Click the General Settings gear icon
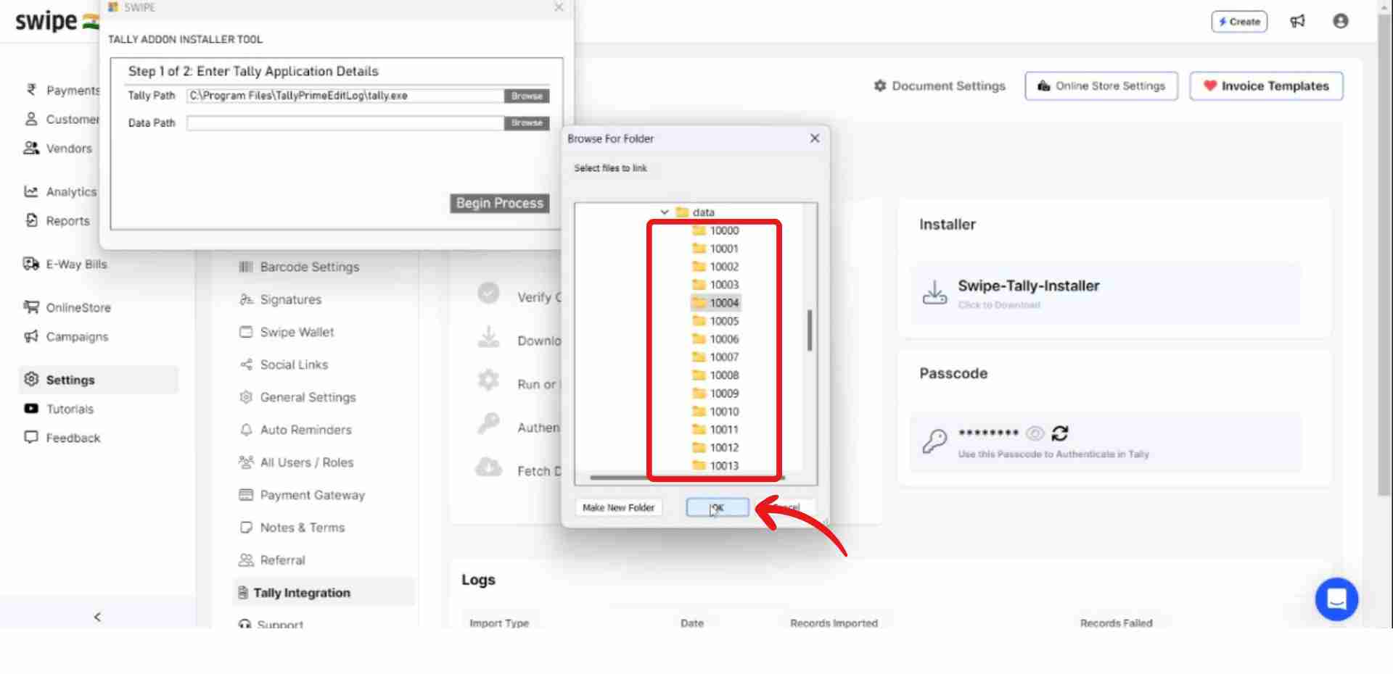 [x=246, y=397]
